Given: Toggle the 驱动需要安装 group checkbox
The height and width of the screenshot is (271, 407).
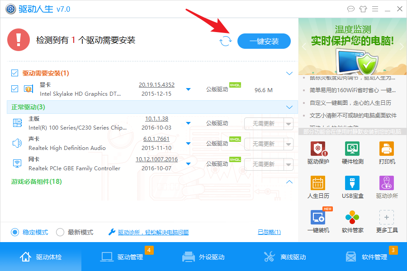Looking at the screenshot, I should coord(15,73).
